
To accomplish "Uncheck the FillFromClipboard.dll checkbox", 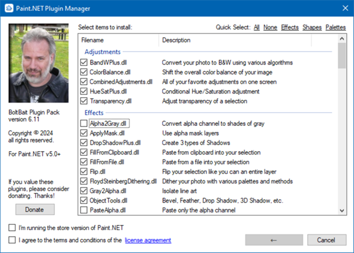I will 84,152.
